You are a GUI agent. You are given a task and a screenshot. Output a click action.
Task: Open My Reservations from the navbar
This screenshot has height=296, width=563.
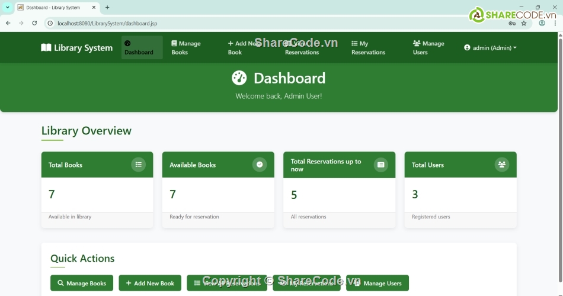368,48
